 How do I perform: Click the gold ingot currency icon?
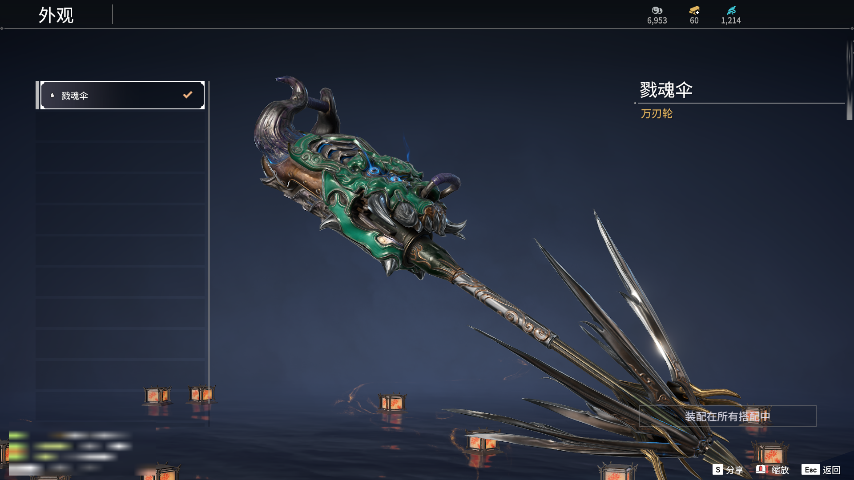point(694,10)
